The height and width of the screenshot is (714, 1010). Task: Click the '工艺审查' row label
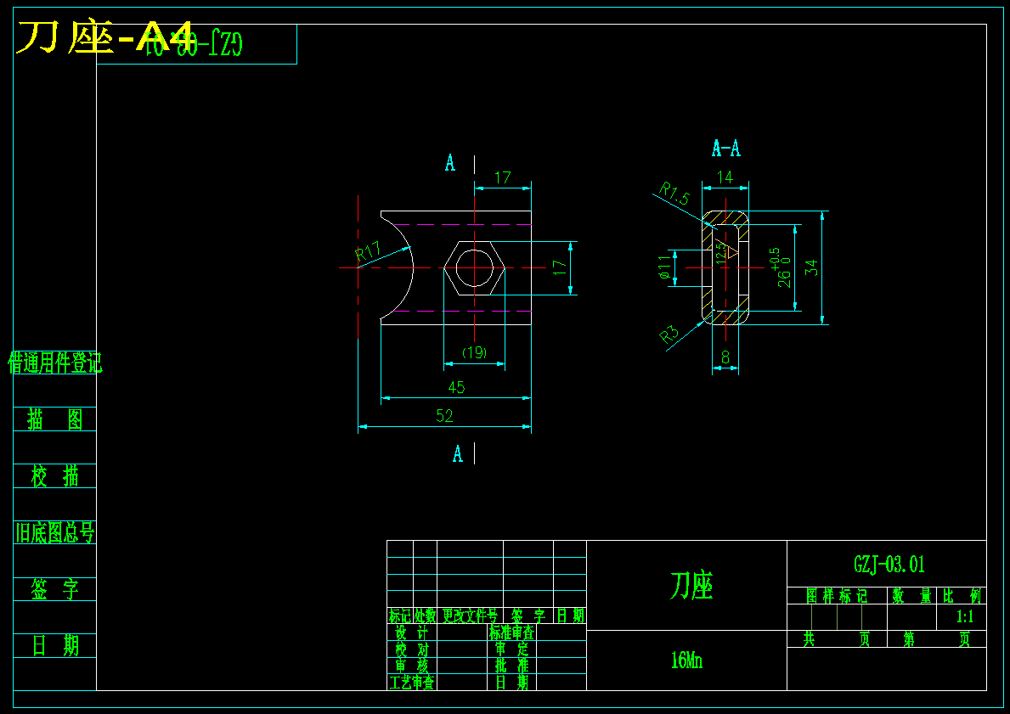(412, 683)
